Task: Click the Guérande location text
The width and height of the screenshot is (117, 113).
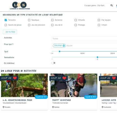Action: pos(107,107)
